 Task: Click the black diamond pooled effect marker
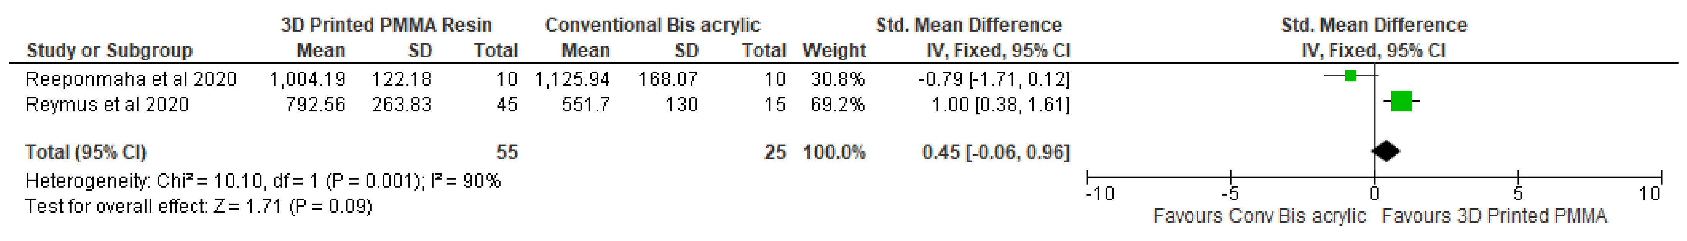pyautogui.click(x=1386, y=151)
